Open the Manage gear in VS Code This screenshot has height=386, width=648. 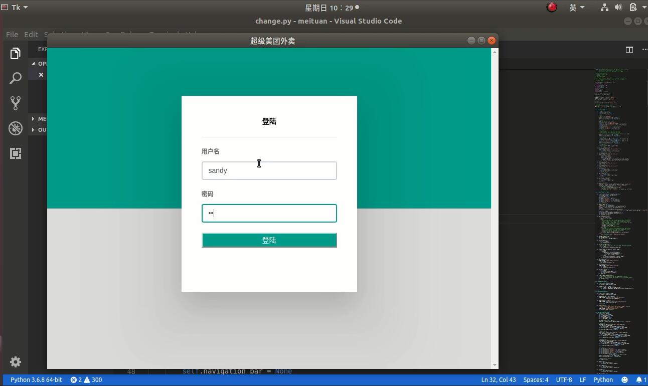[16, 362]
